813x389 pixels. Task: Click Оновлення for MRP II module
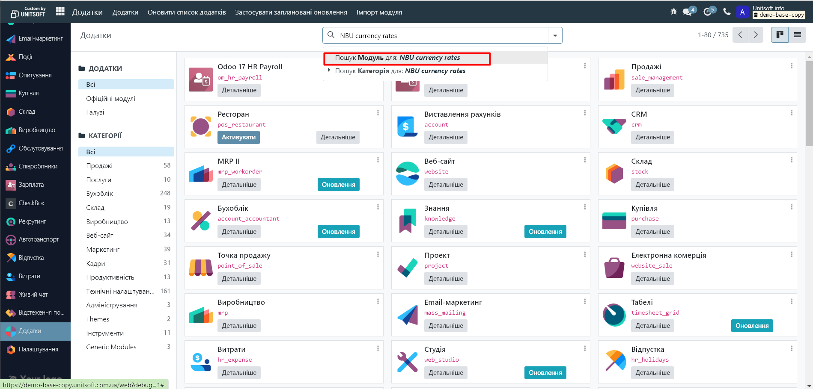pyautogui.click(x=338, y=185)
